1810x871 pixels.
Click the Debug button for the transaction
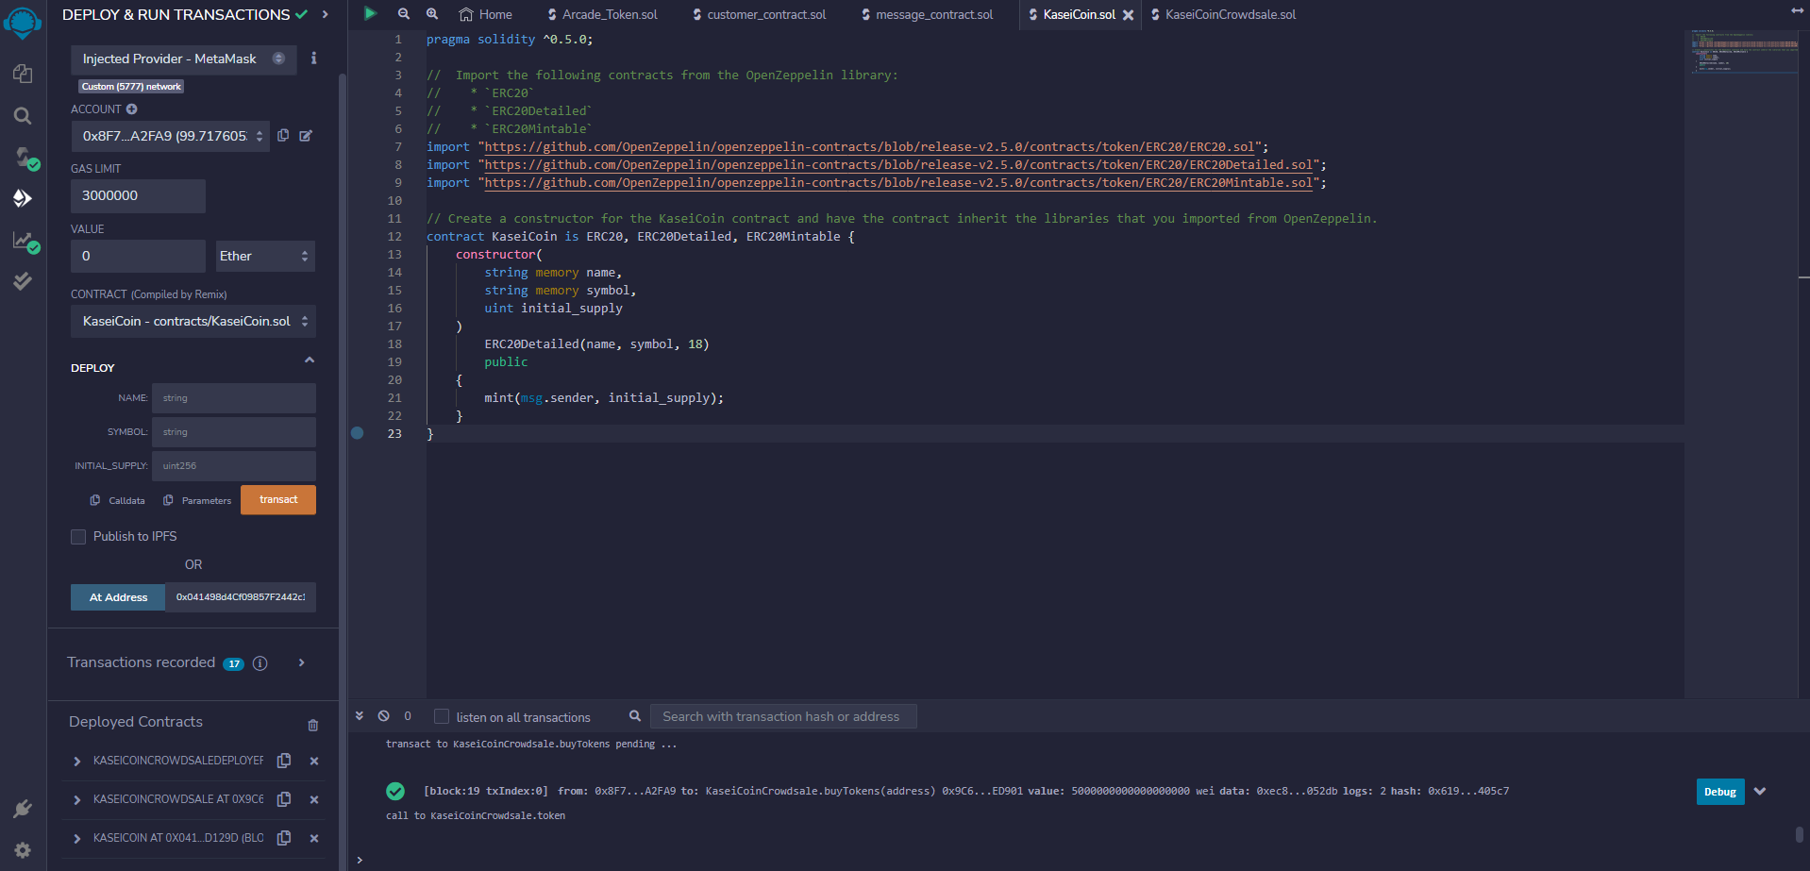pos(1720,792)
